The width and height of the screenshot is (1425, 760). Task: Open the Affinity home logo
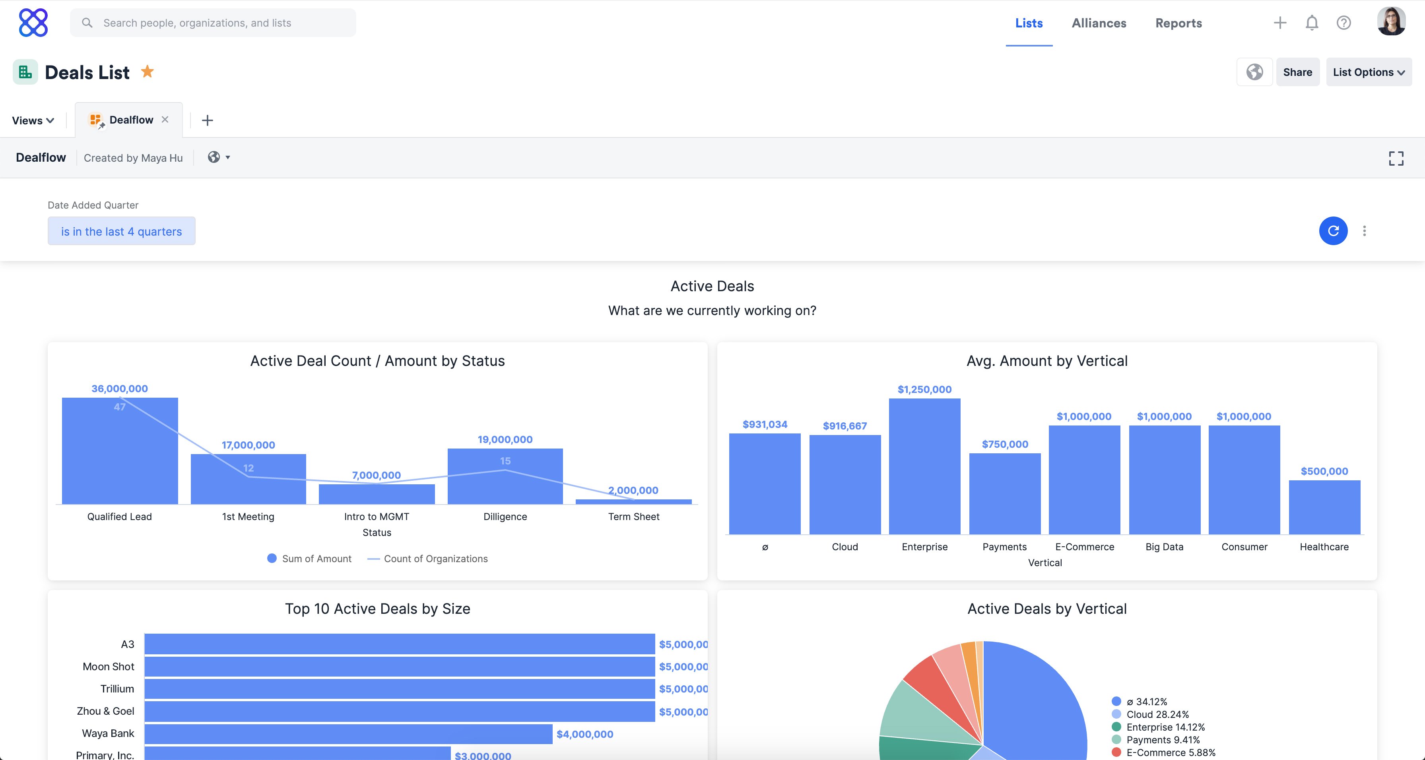tap(34, 23)
